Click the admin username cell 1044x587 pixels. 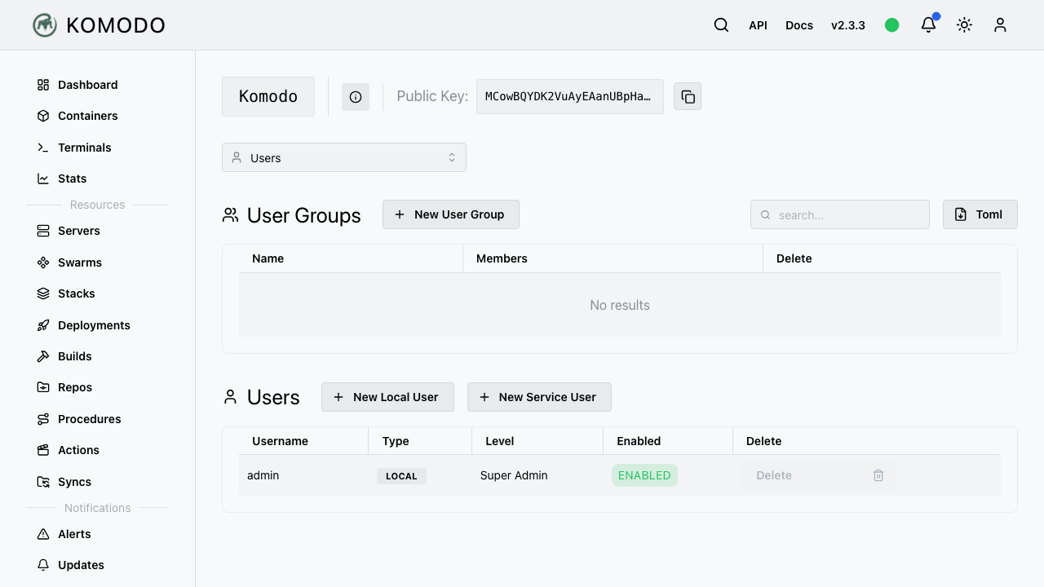263,475
